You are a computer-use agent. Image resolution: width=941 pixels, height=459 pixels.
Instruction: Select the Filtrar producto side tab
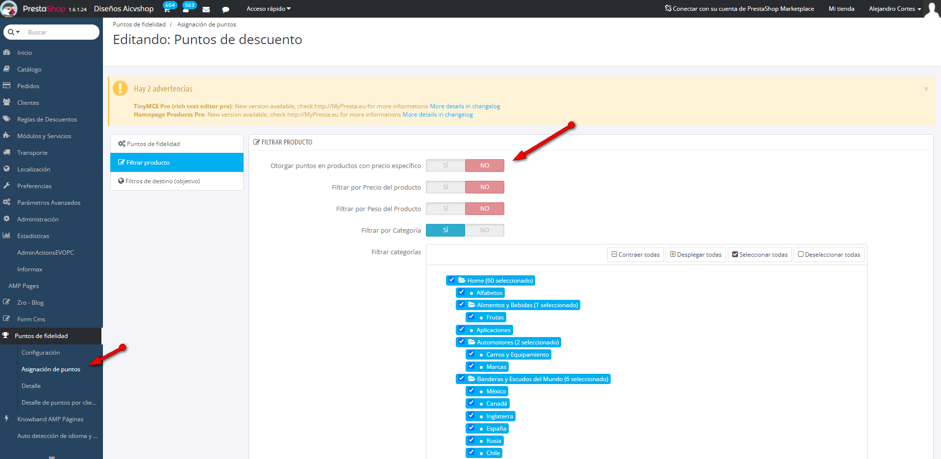click(177, 163)
